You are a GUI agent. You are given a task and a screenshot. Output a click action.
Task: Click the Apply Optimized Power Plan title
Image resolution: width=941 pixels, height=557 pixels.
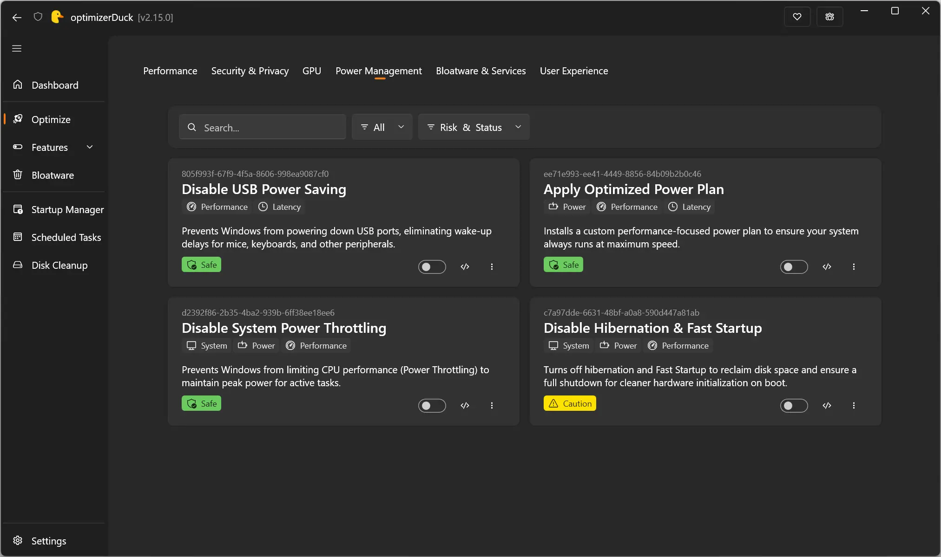point(634,189)
